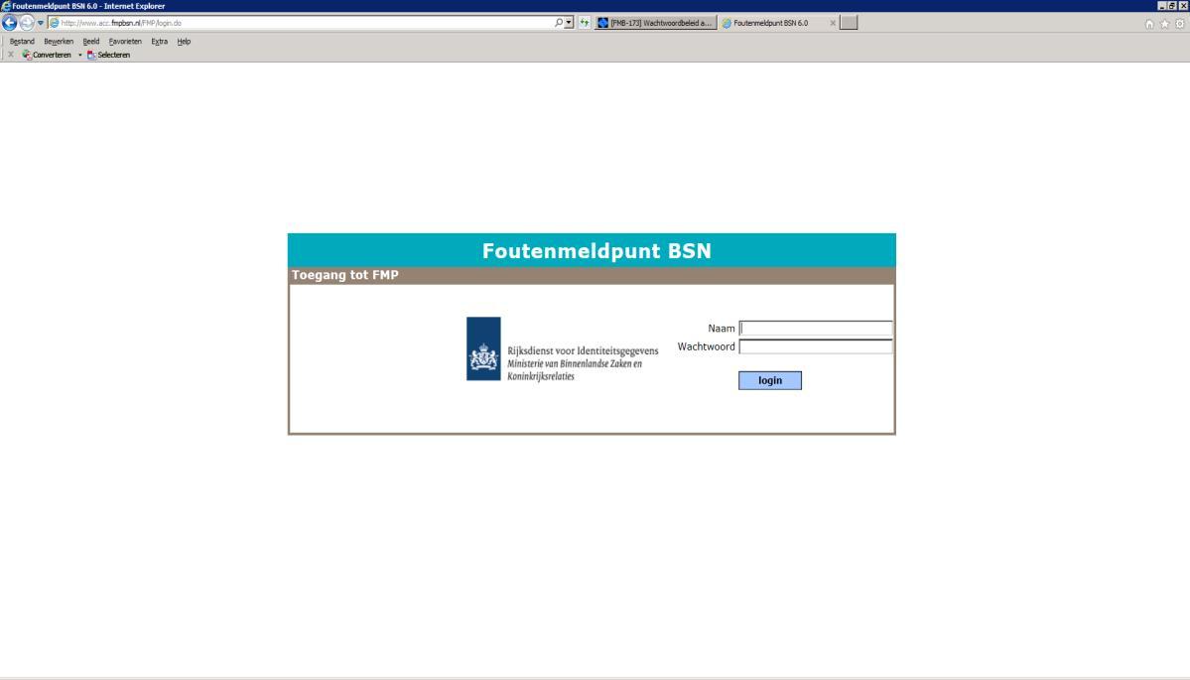This screenshot has width=1190, height=680.
Task: Click the login button
Action: [x=769, y=380]
